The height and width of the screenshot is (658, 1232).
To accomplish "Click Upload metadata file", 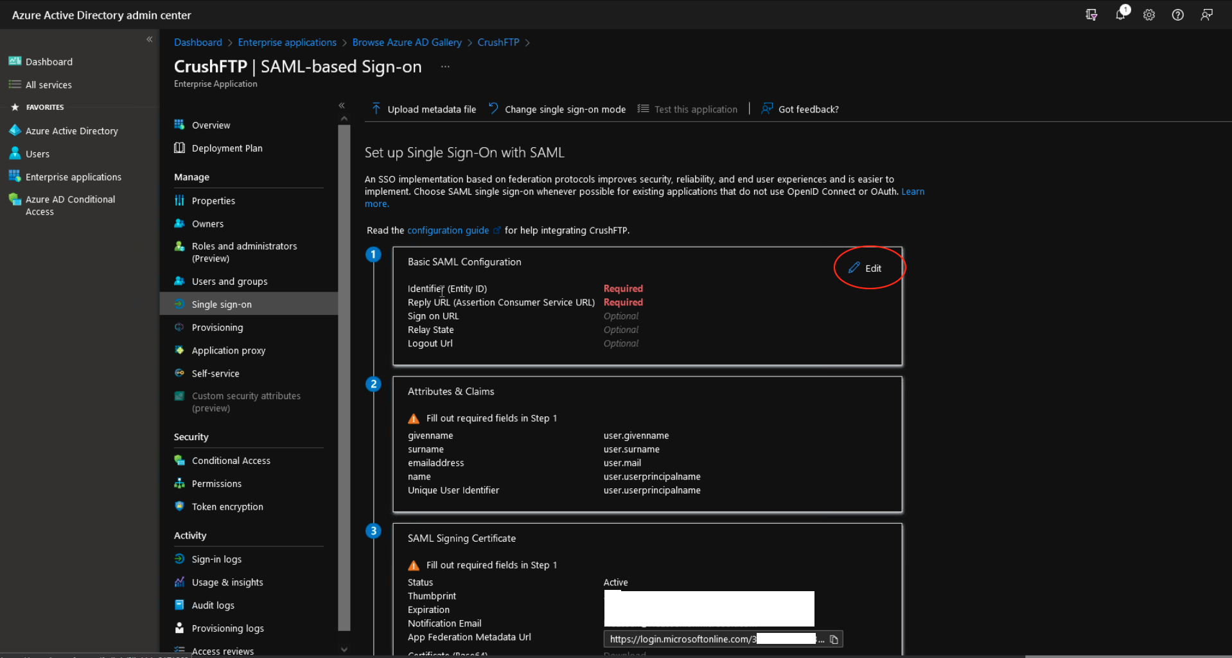I will click(x=424, y=109).
